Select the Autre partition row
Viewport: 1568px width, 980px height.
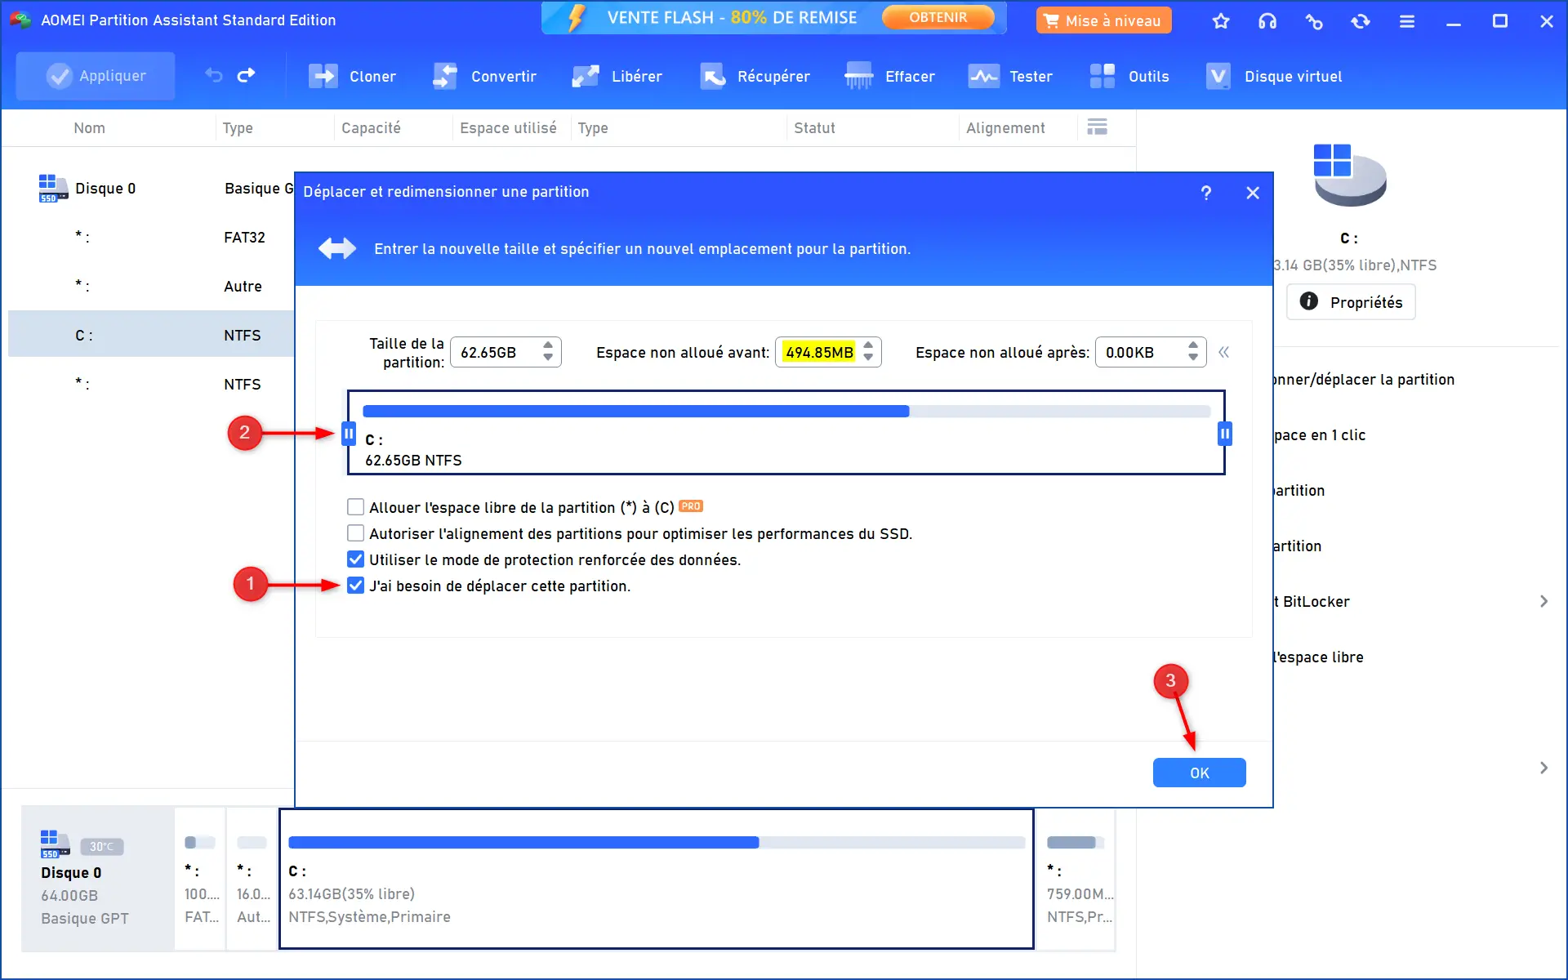pyautogui.click(x=151, y=286)
